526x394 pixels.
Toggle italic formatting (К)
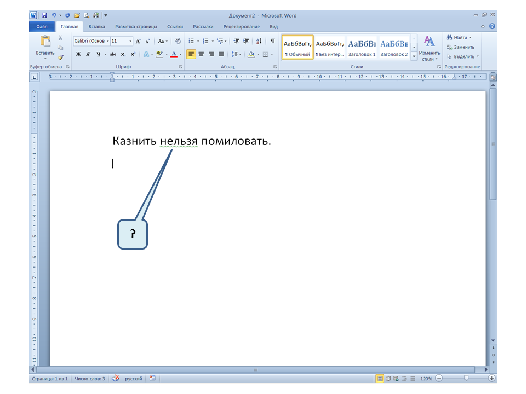click(x=88, y=54)
